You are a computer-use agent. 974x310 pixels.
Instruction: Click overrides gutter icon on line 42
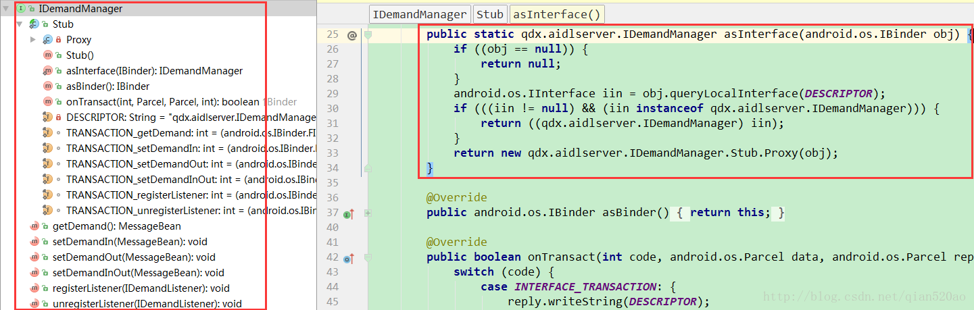tap(349, 258)
